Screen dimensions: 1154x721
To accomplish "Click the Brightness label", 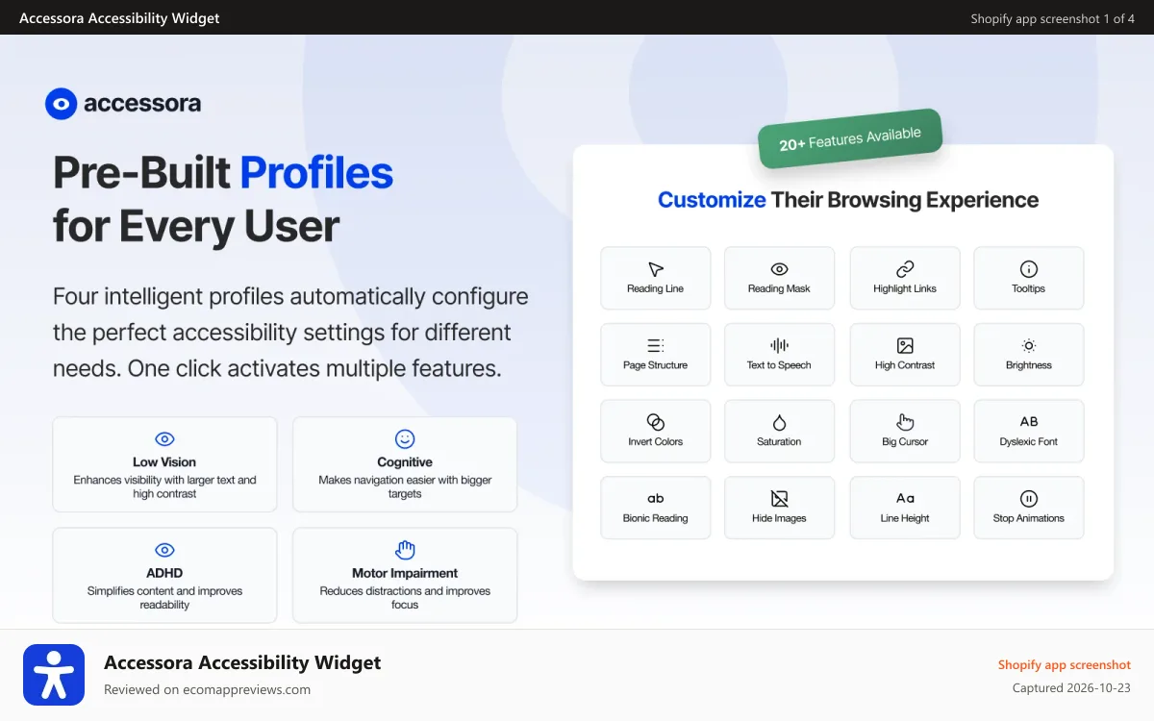I will (1029, 365).
